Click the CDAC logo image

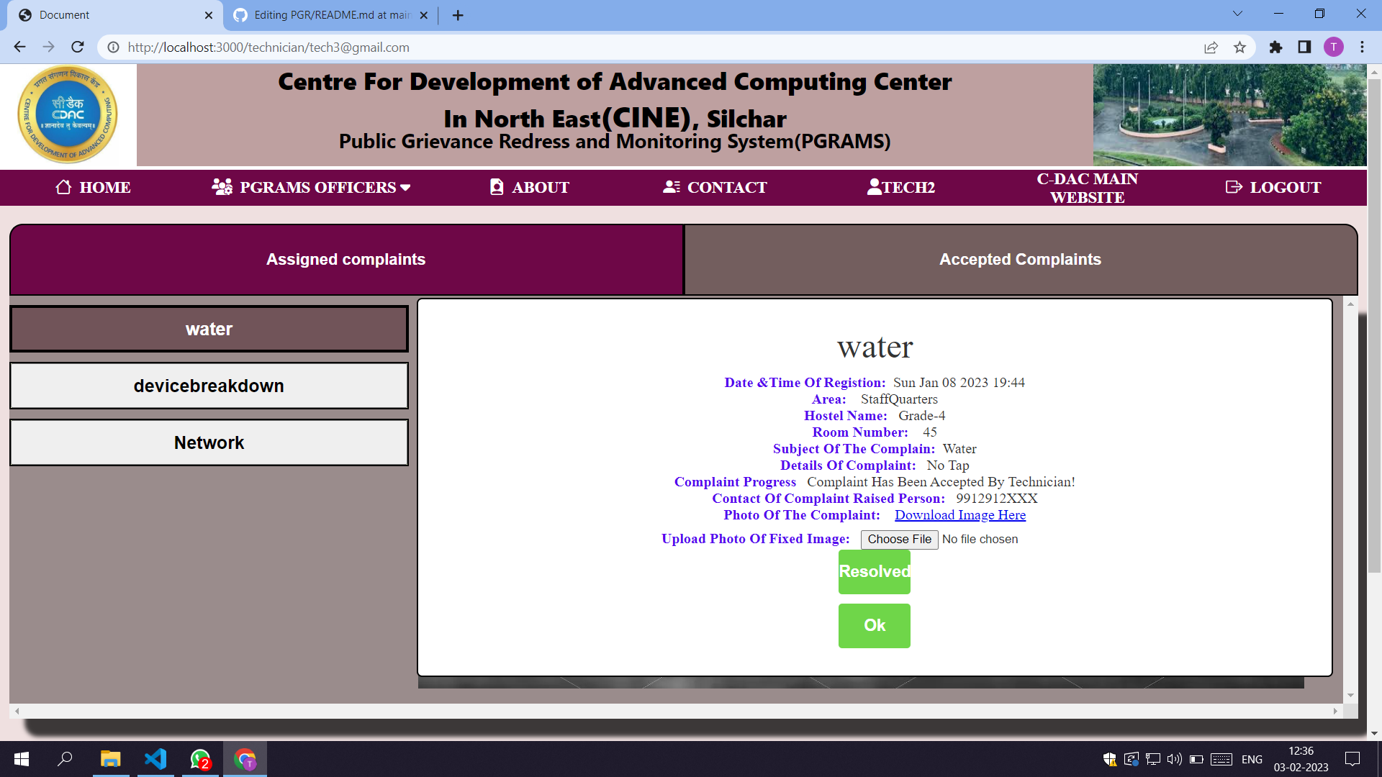coord(68,115)
